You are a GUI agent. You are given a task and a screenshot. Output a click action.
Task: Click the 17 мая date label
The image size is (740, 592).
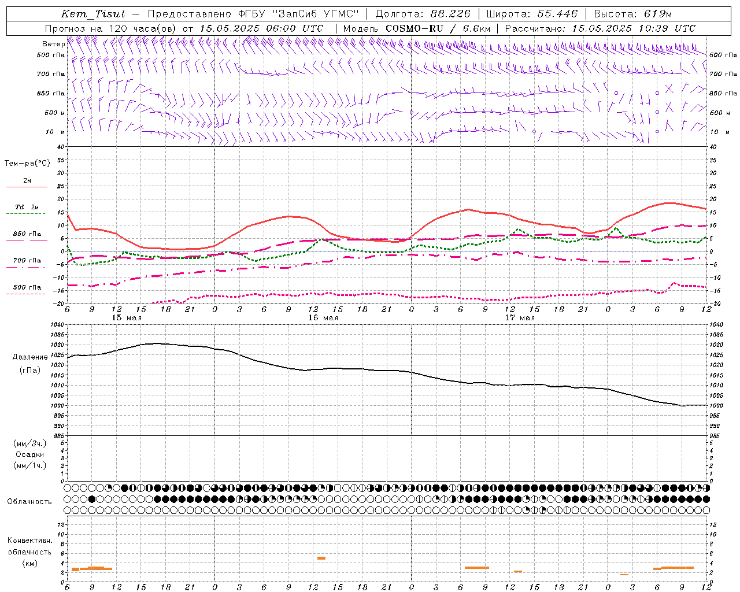(520, 318)
